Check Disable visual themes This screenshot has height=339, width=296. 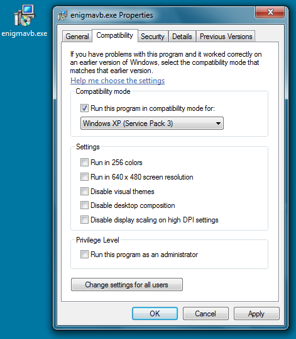point(84,192)
